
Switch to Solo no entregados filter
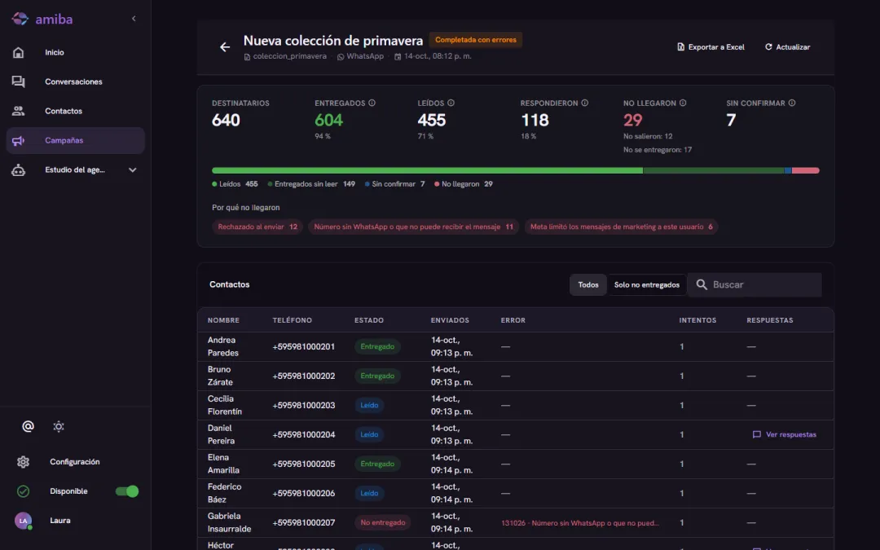646,285
